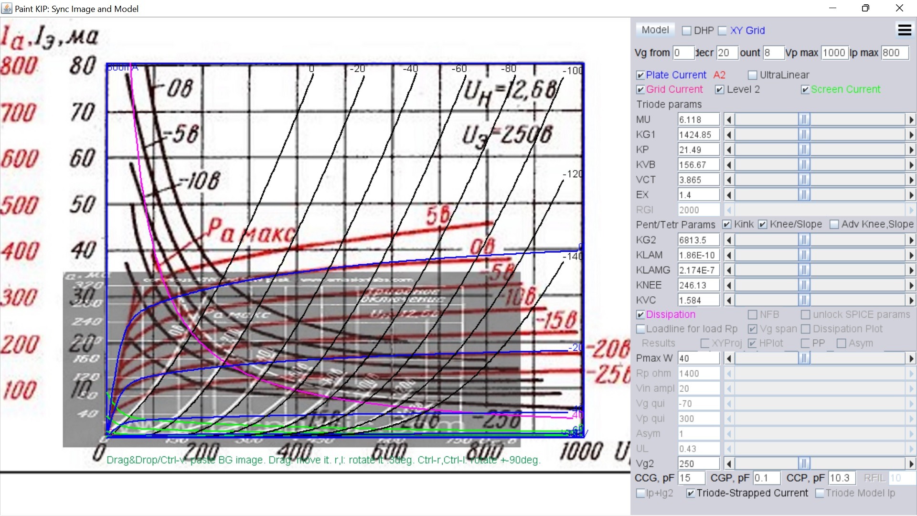Viewport: 917px width, 516px height.
Task: Click the KG2 value field
Action: pyautogui.click(x=699, y=240)
